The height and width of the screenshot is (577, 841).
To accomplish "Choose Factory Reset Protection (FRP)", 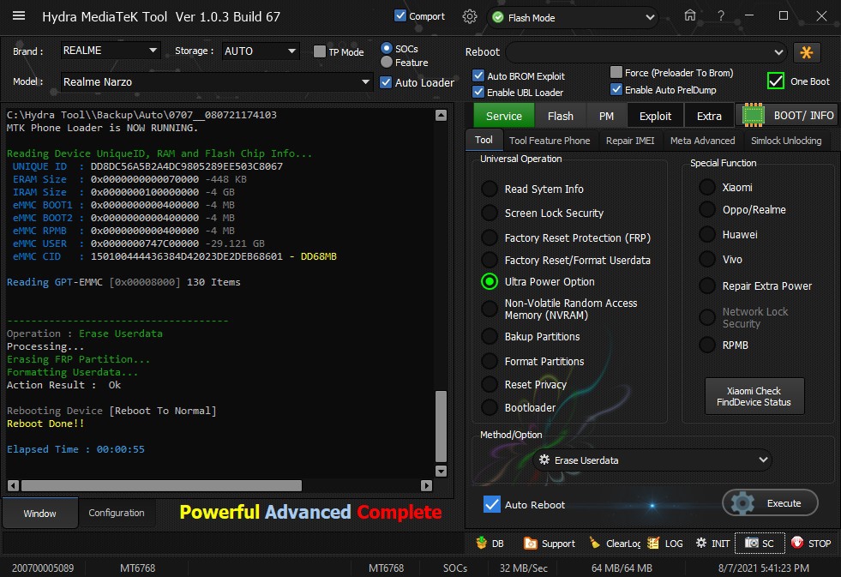I will [x=490, y=237].
